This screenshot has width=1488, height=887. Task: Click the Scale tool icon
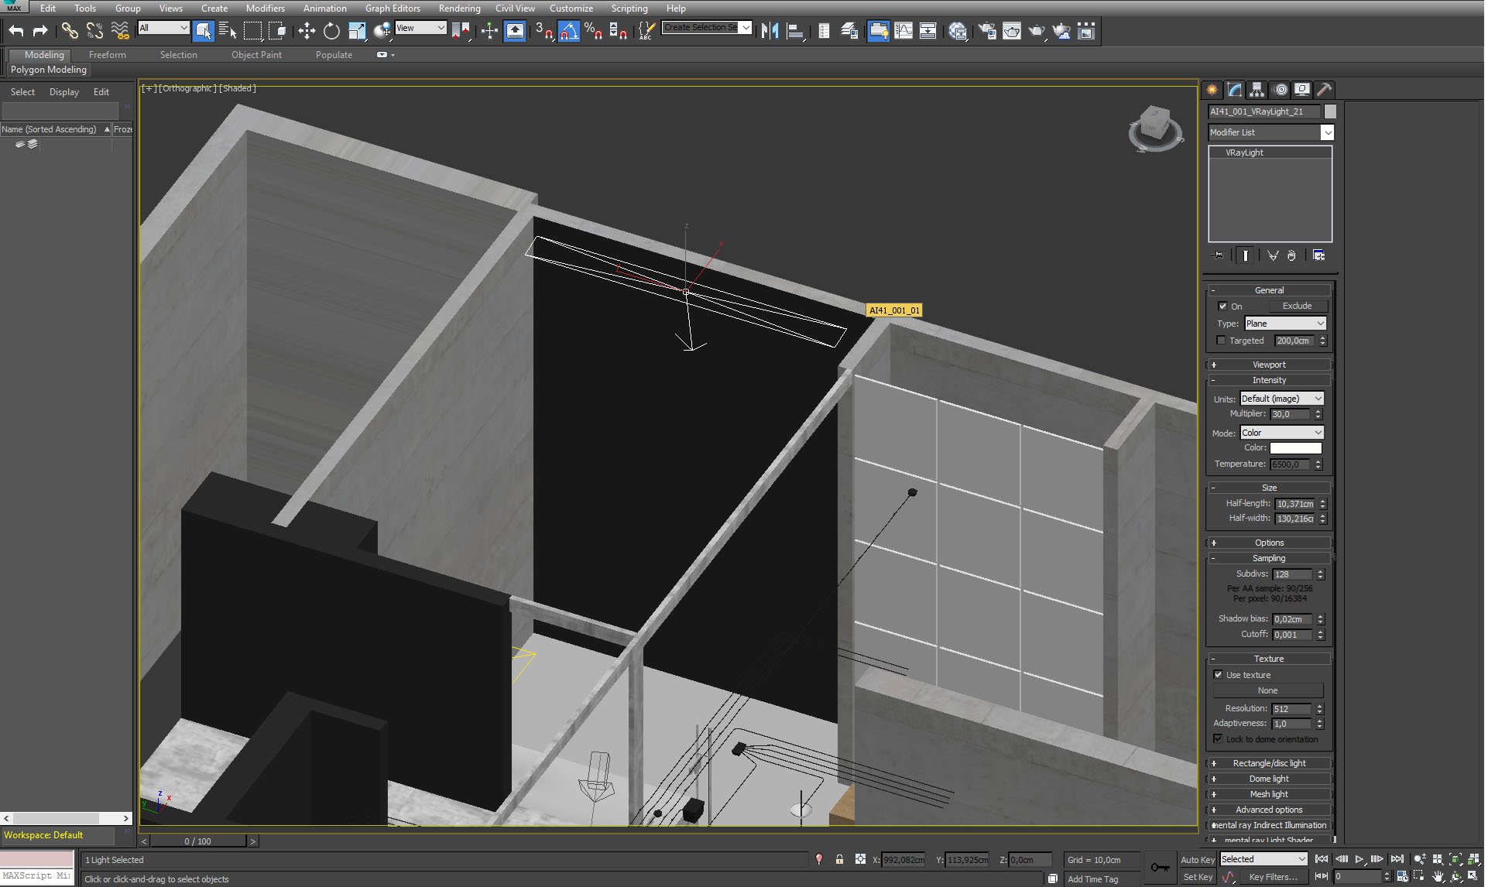[x=357, y=31]
